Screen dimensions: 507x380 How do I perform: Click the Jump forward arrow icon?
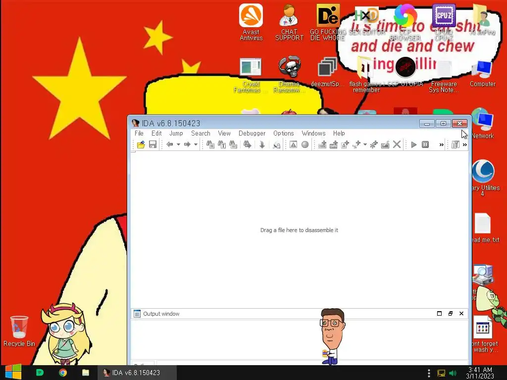click(187, 144)
